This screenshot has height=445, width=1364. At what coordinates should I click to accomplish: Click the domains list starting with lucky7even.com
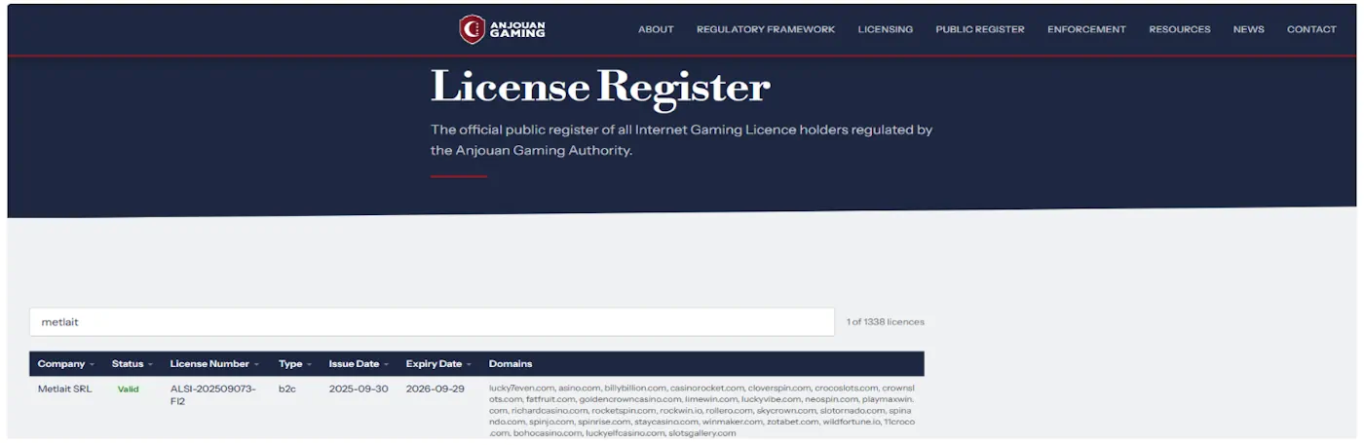point(702,410)
